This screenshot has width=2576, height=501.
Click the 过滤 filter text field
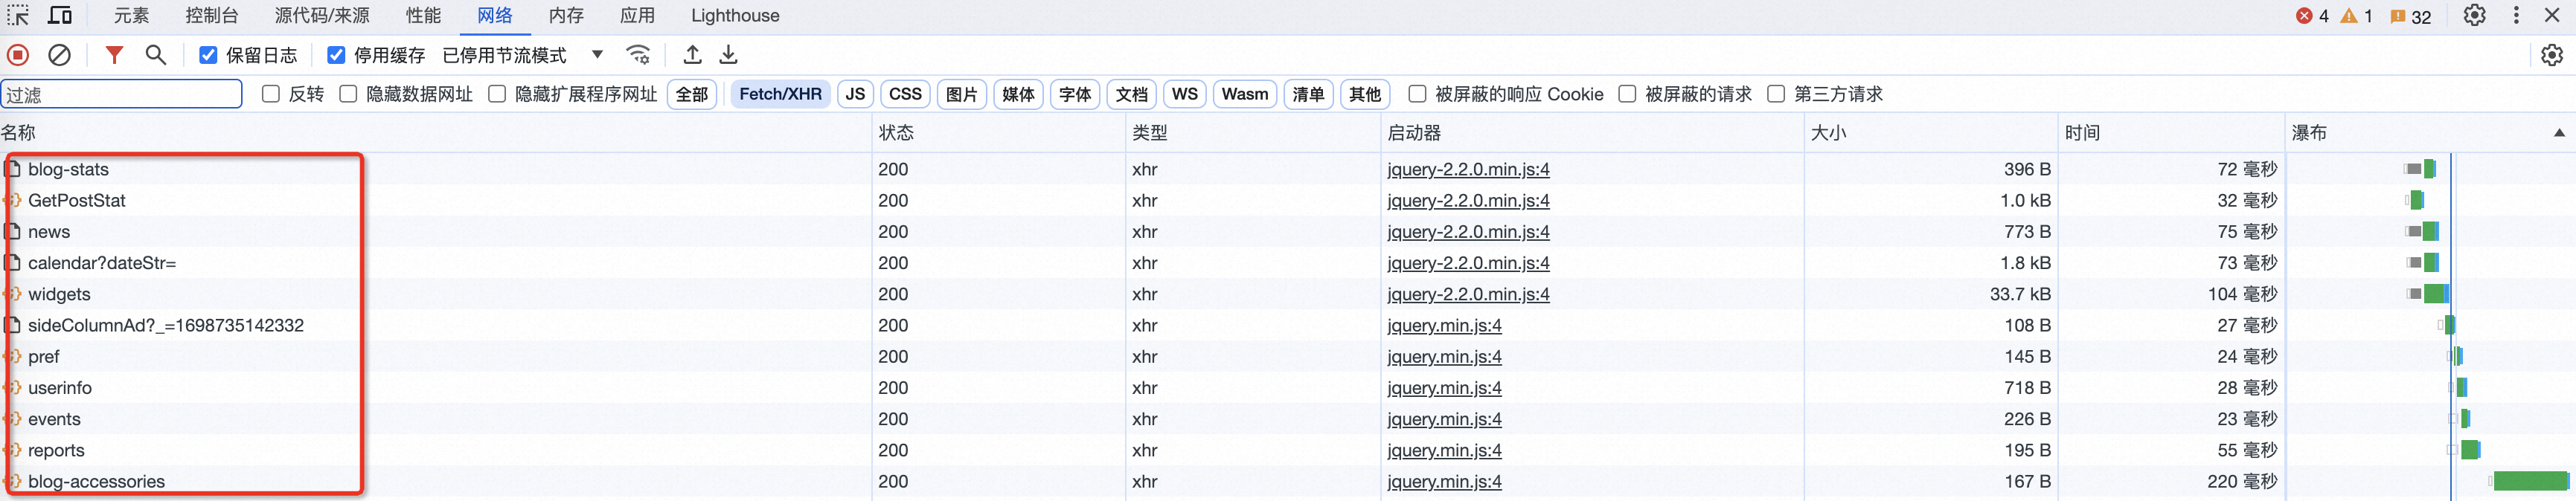121,95
